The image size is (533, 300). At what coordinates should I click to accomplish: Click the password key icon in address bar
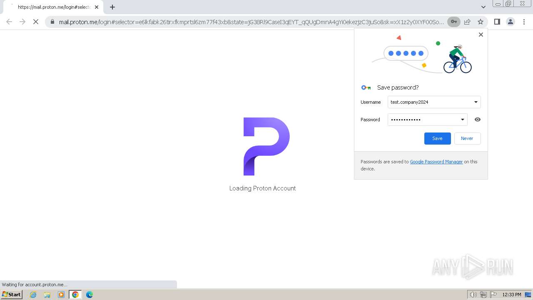(x=454, y=22)
